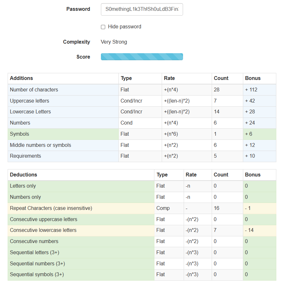
Task: Select the Very Strong complexity text
Action: pos(114,42)
